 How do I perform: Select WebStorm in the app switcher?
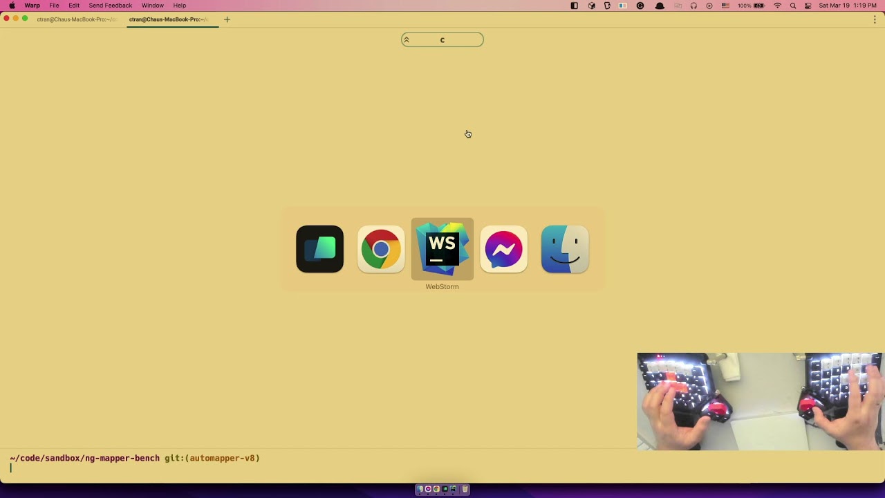442,249
